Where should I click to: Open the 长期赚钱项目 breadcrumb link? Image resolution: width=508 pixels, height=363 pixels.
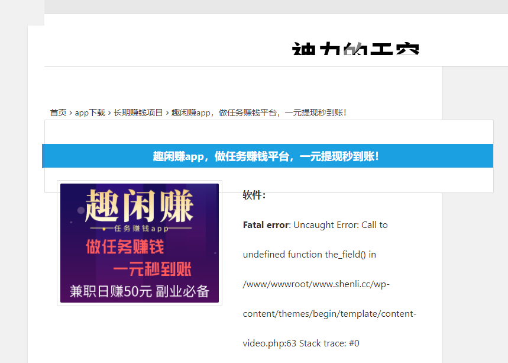[138, 113]
